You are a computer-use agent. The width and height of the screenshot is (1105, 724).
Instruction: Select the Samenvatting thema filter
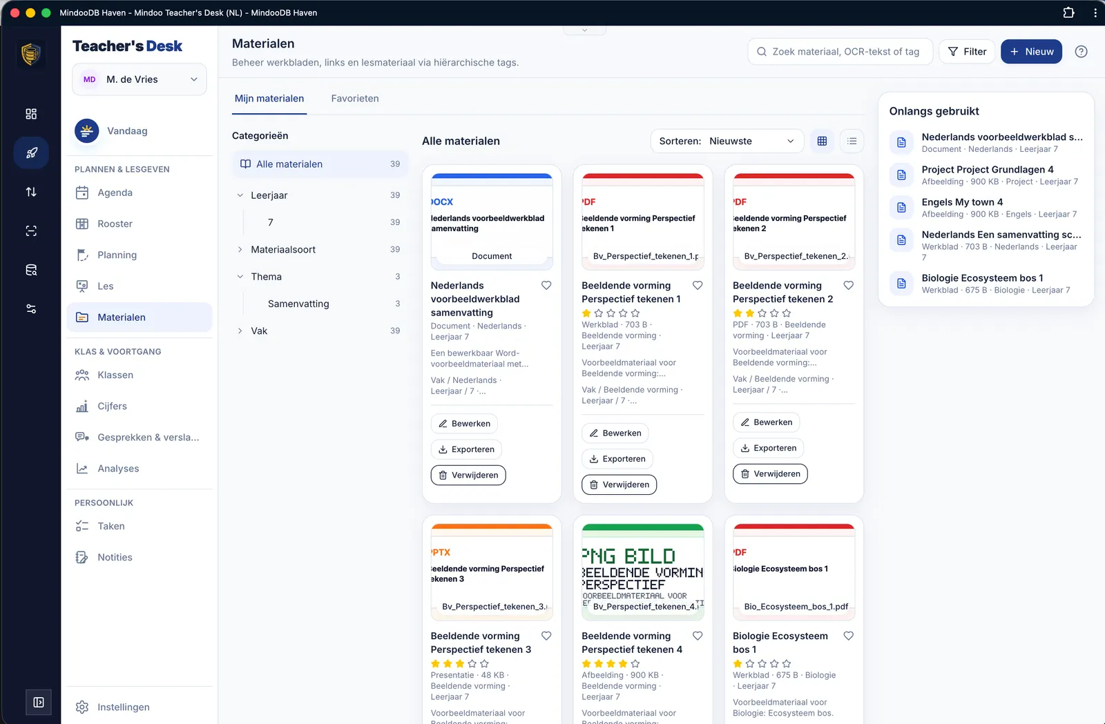[x=325, y=304]
